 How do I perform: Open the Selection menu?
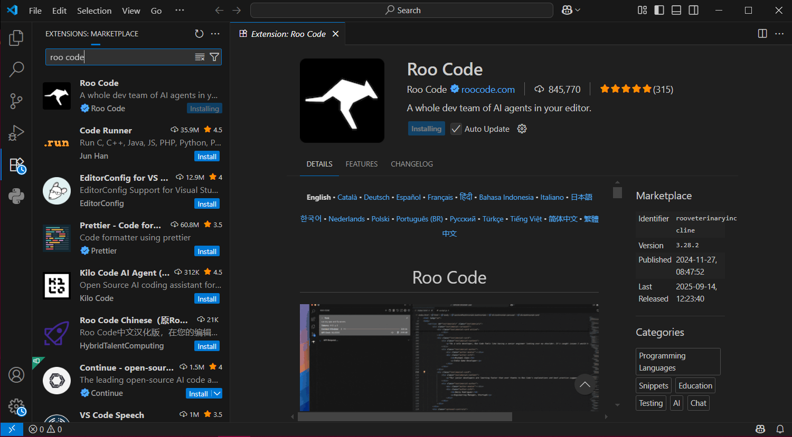[94, 11]
